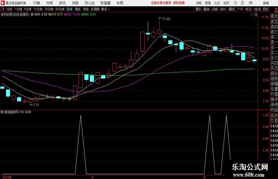Click the 统计 statistics button
This screenshot has height=179, width=278.
223,9
